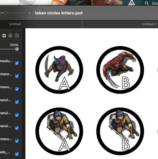Click the document title token circles letters.pxd

coord(59,13)
